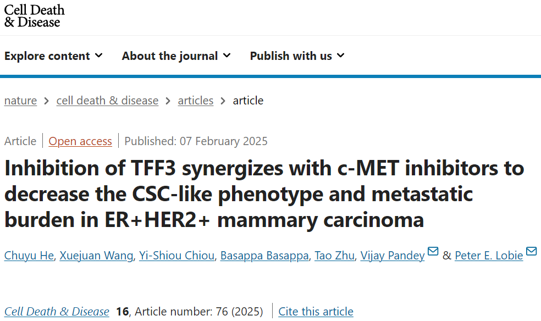Open email icon next to Vijay Pandey
This screenshot has height=321, width=541.
pyautogui.click(x=433, y=251)
